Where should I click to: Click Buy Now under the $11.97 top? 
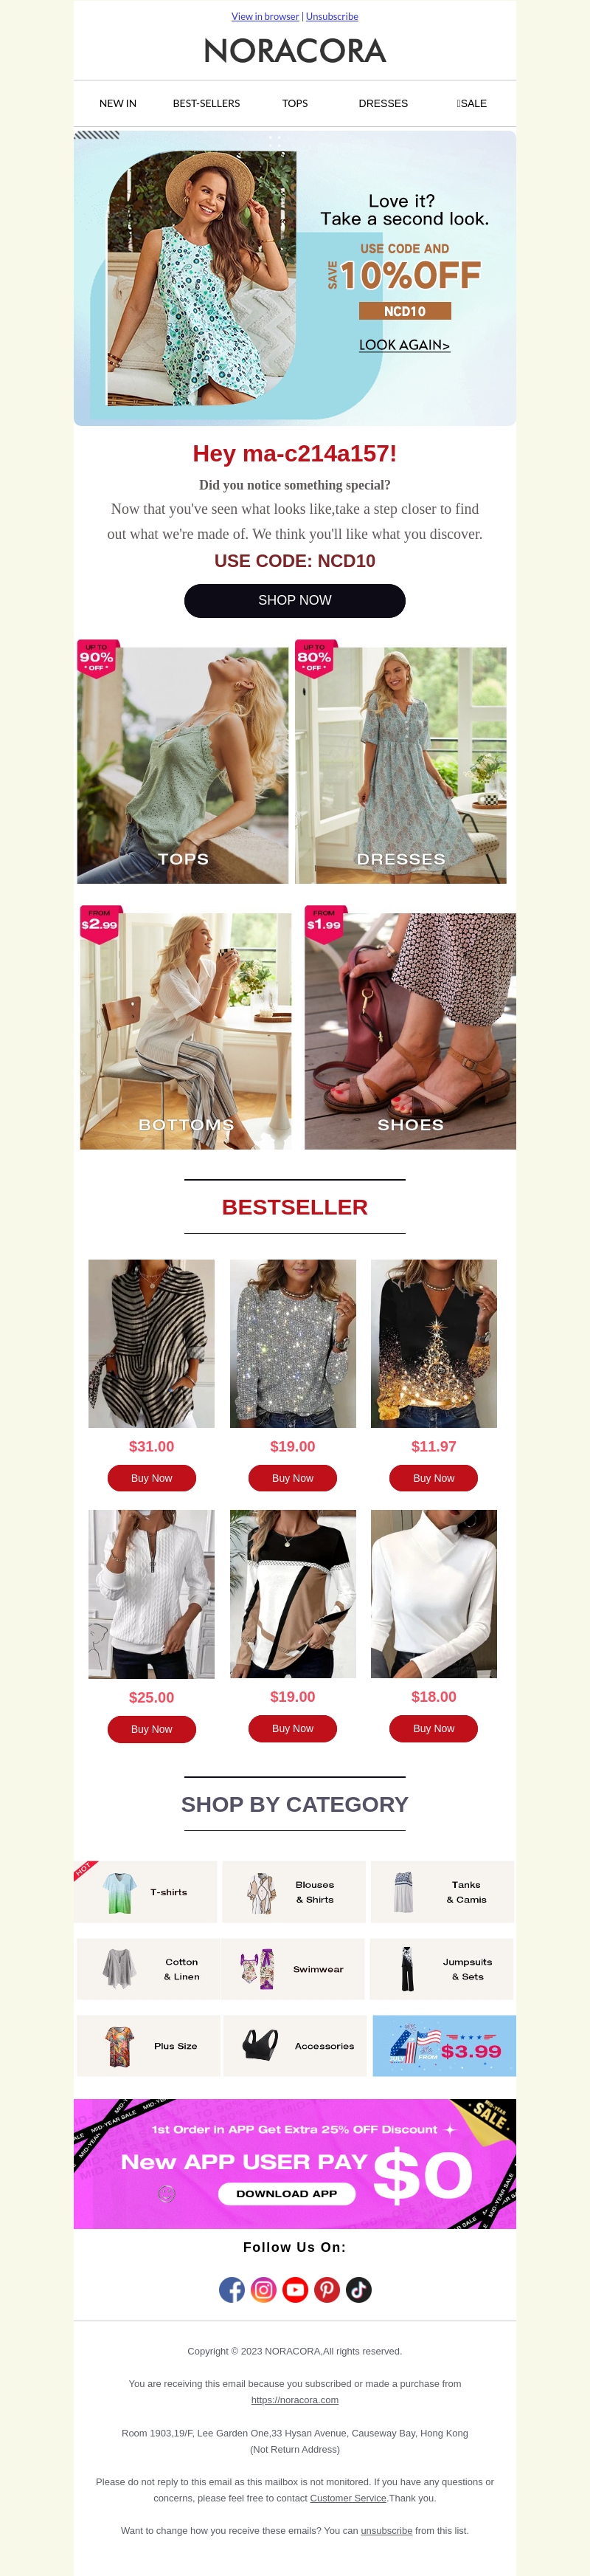coord(433,1478)
